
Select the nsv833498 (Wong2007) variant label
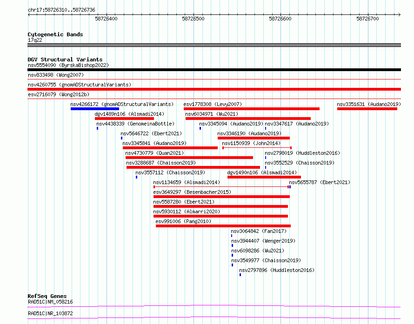pos(56,75)
